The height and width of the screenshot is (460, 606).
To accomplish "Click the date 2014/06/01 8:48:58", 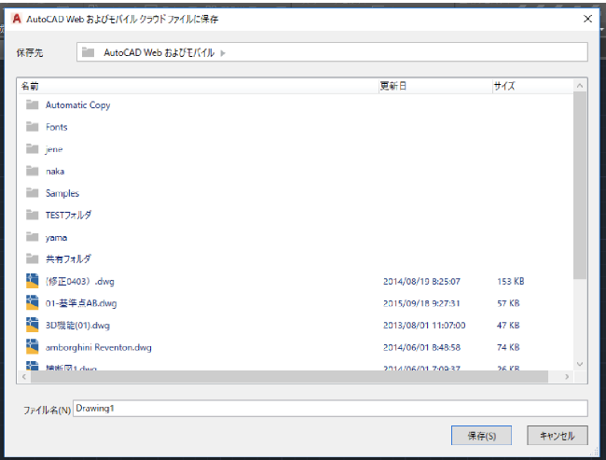I will pos(421,347).
